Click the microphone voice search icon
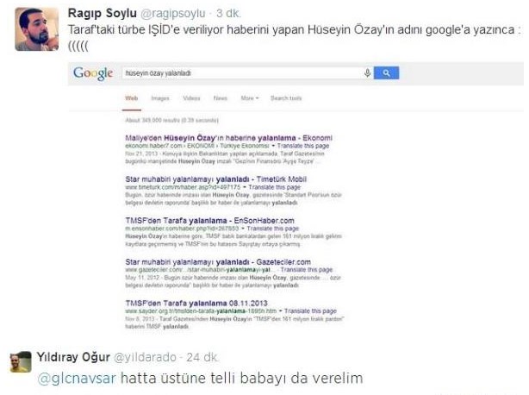The image size is (529, 395). click(x=367, y=72)
